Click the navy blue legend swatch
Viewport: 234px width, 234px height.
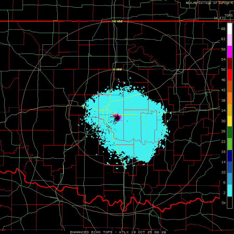[x=230, y=156]
